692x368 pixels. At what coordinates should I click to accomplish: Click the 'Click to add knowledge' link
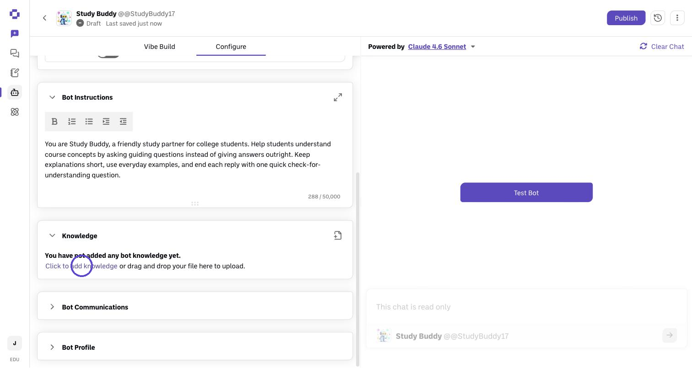(x=81, y=266)
